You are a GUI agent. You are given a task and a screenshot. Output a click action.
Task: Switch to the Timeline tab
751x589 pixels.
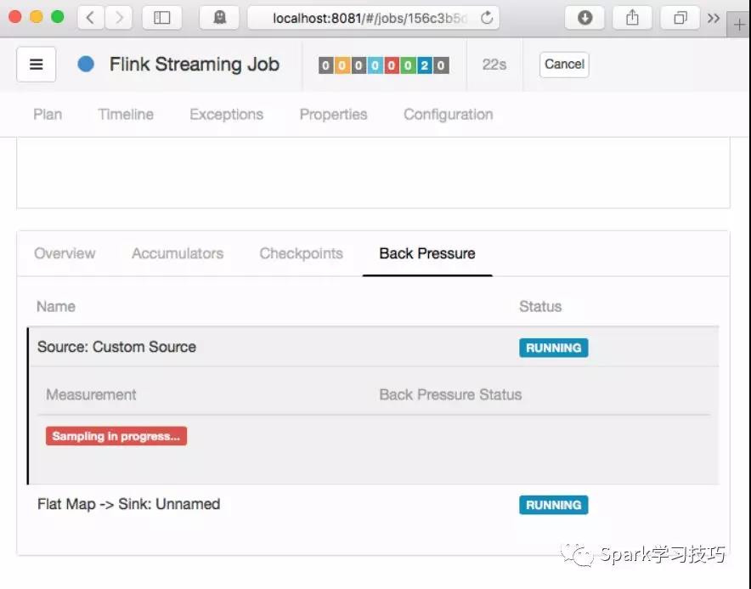click(x=126, y=115)
